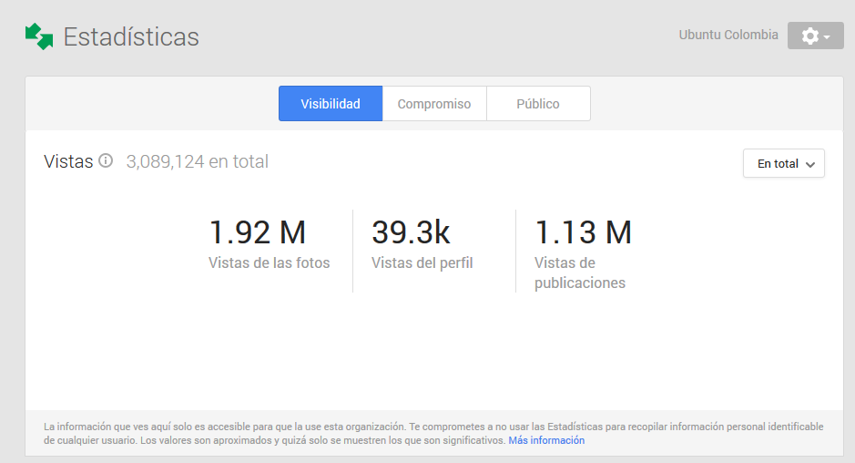Click the Vistas de las fotos label
The height and width of the screenshot is (463, 855).
(x=269, y=263)
